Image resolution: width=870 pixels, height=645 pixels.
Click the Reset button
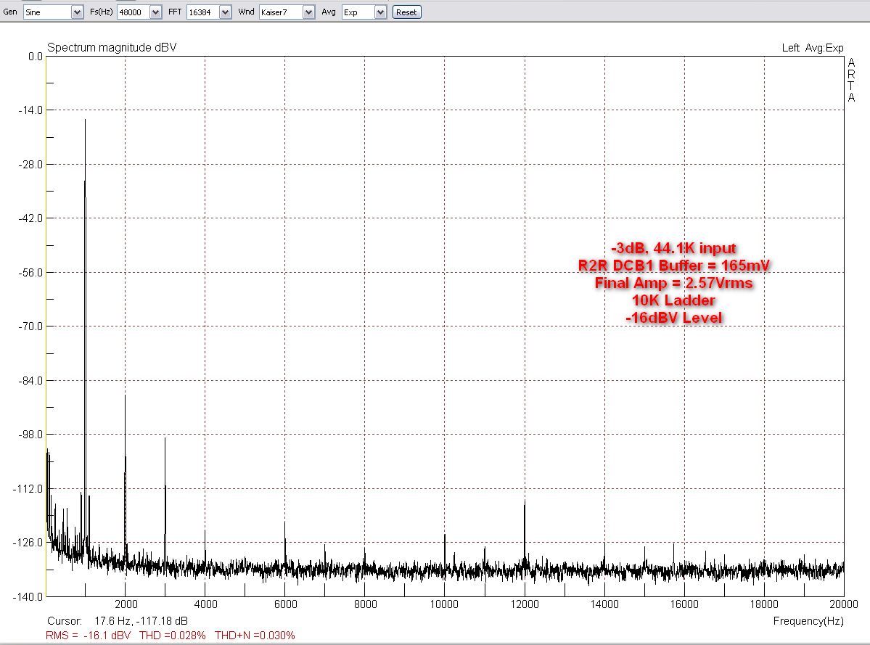406,12
